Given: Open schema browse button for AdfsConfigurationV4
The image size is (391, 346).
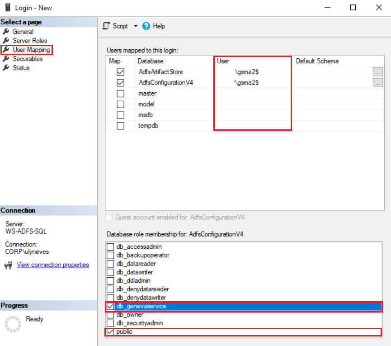Looking at the screenshot, I should click(x=377, y=83).
